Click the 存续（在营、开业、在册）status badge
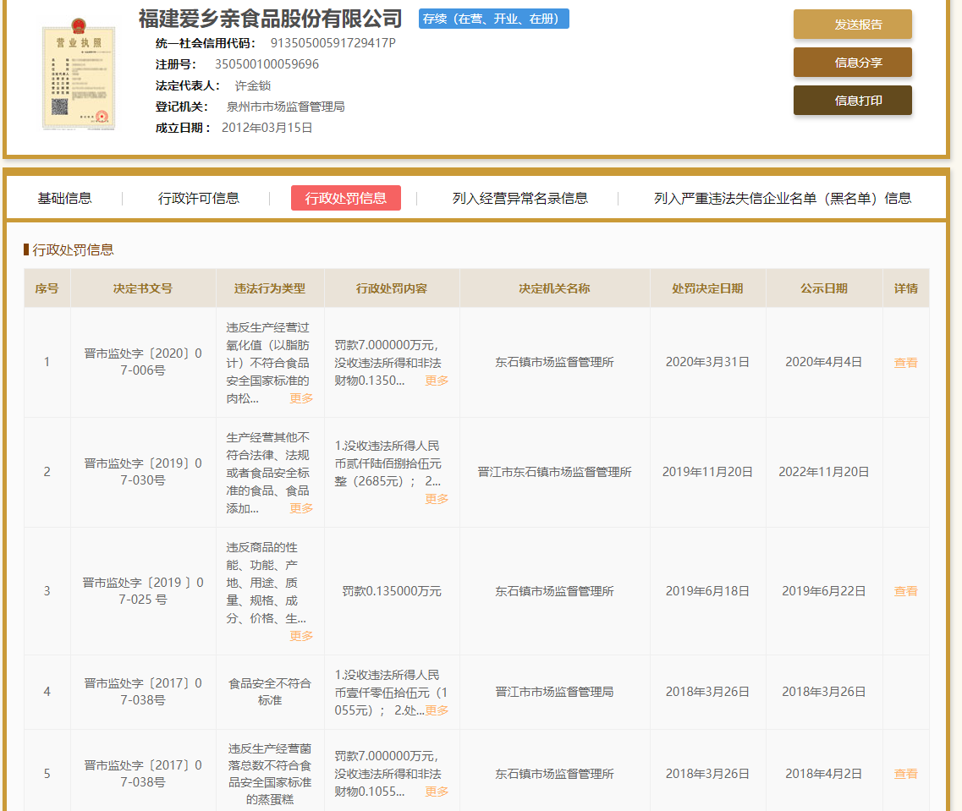Image resolution: width=962 pixels, height=811 pixels. (494, 19)
